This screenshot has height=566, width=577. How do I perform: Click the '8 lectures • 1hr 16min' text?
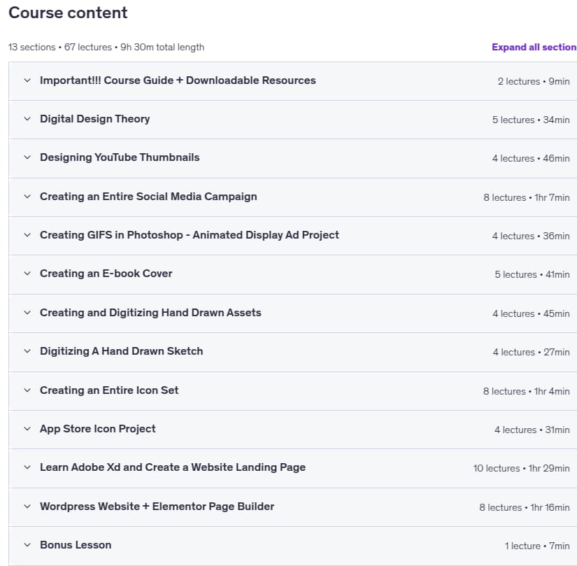coord(525,507)
